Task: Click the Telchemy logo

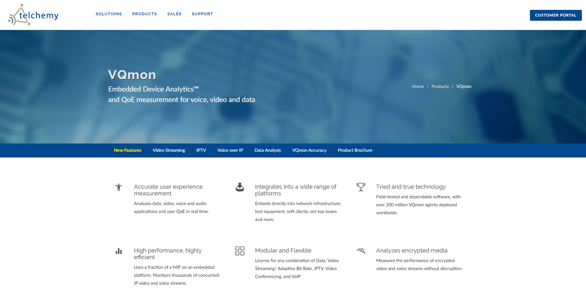Action: (x=33, y=15)
